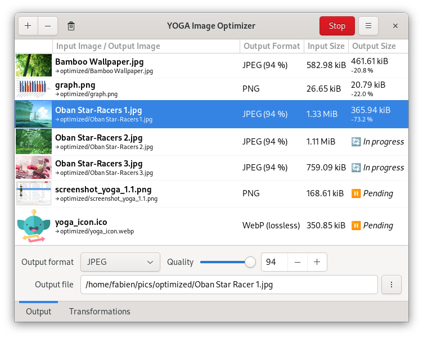Select Oban Star-Racers 3.jpg file name
This screenshot has height=338, width=423.
point(99,164)
